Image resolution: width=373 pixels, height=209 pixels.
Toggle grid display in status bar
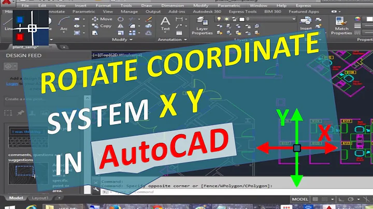coord(315,199)
